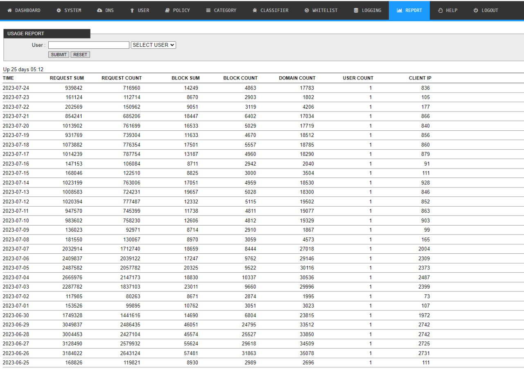Click the Category list icon
This screenshot has height=369, width=524.
(x=208, y=10)
